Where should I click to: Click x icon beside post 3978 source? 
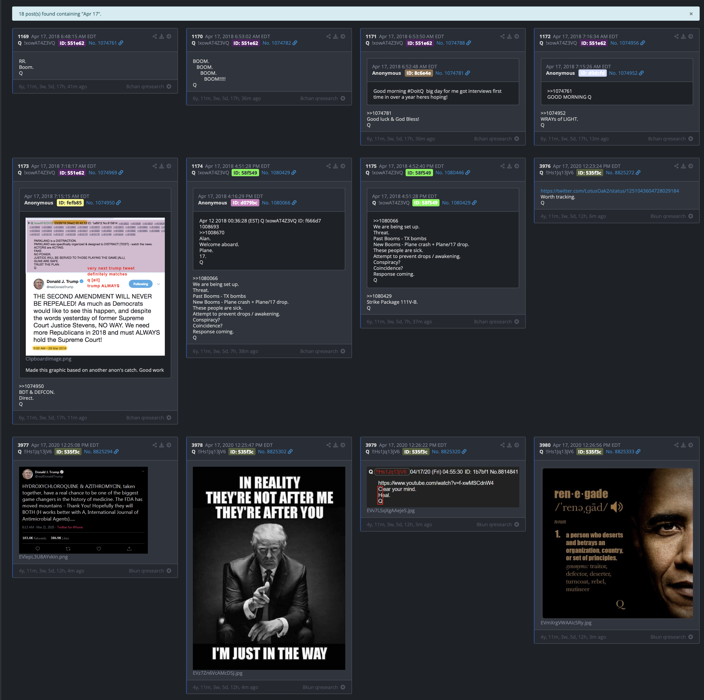343,687
